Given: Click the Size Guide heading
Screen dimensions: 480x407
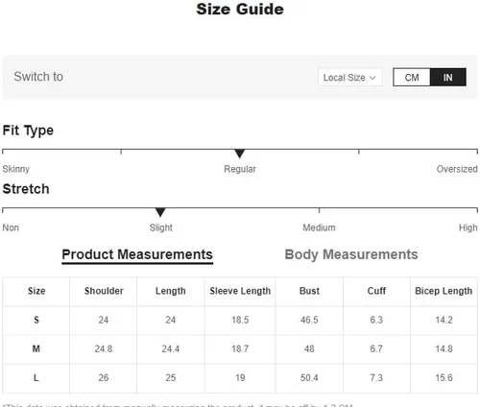Looking at the screenshot, I should click(x=240, y=9).
